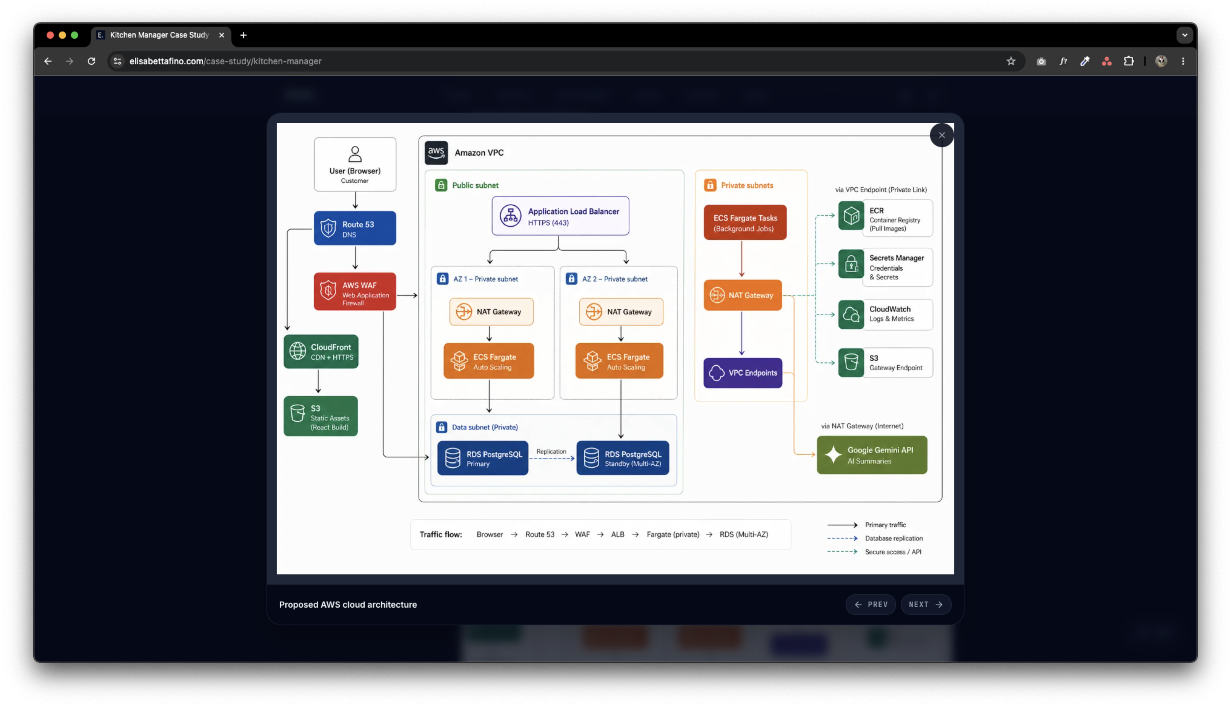Click the camera extension icon
The image size is (1231, 707).
pos(1041,61)
